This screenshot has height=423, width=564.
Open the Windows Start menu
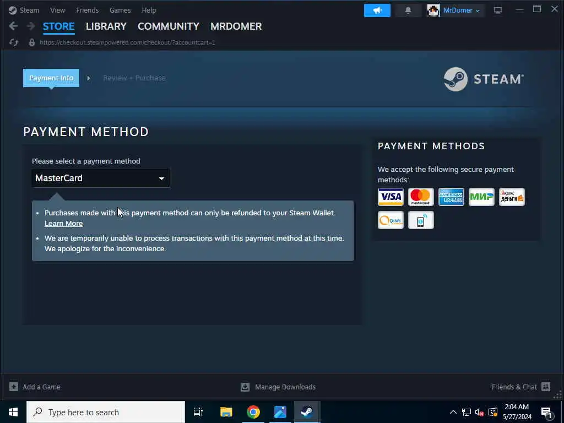pos(13,412)
